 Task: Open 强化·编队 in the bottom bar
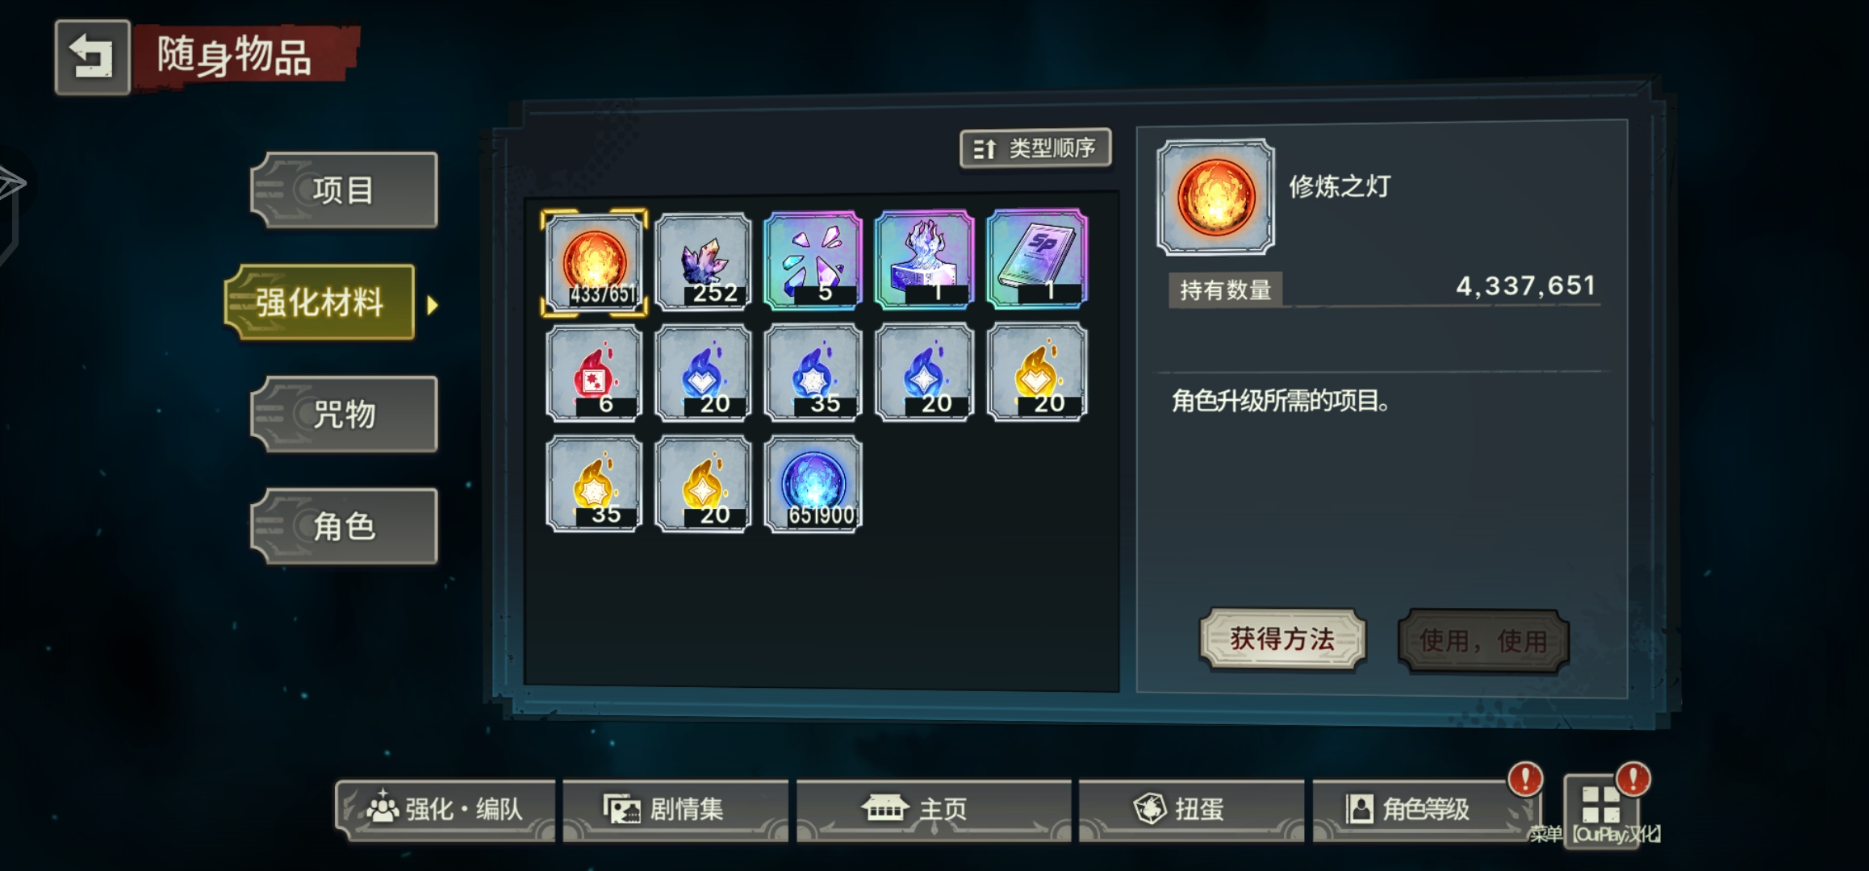point(445,809)
